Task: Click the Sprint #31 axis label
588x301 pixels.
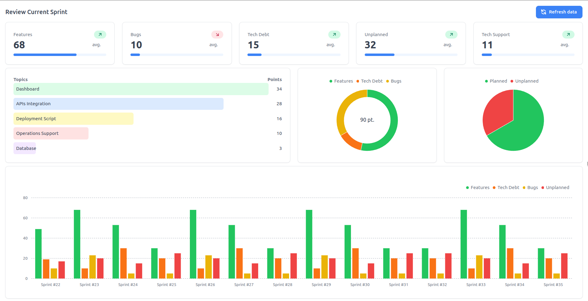Action: 398,285
